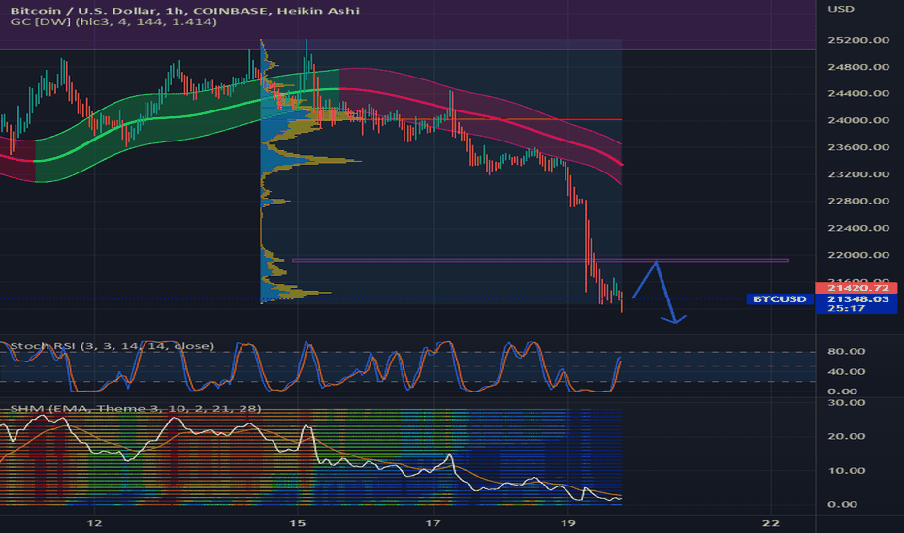Click the 10.00 label on SHM scale

[x=847, y=470]
